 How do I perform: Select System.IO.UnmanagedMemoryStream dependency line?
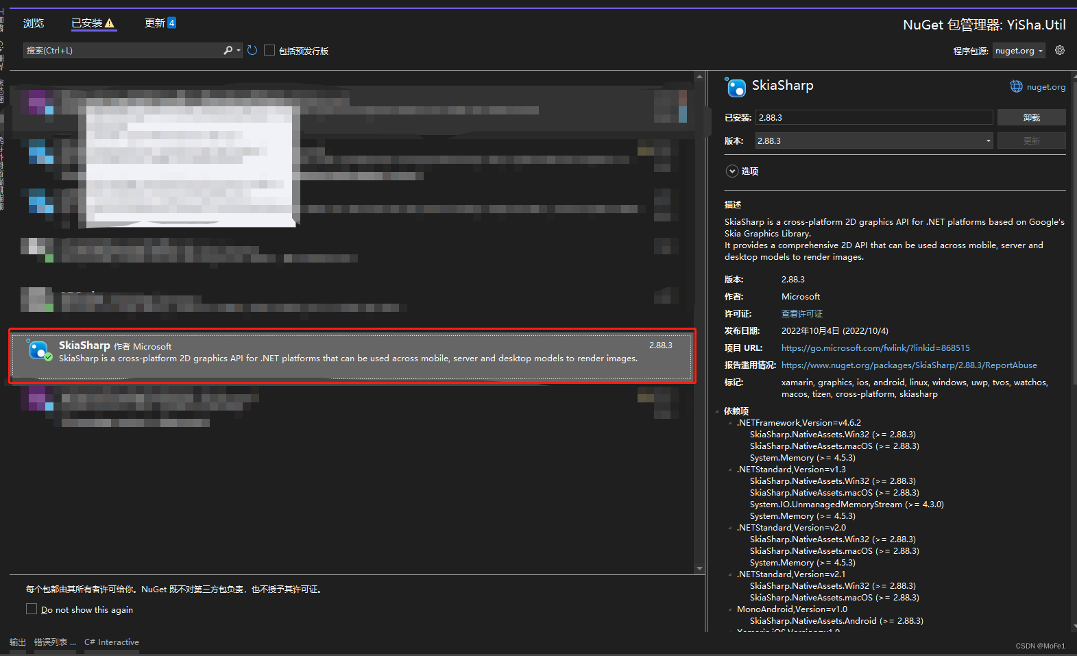(847, 505)
